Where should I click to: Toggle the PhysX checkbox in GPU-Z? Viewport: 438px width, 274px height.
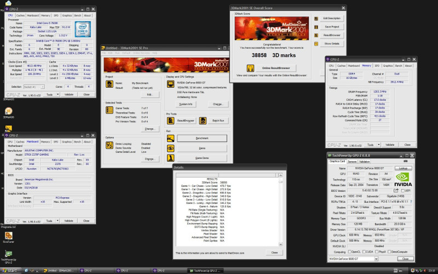point(377,252)
